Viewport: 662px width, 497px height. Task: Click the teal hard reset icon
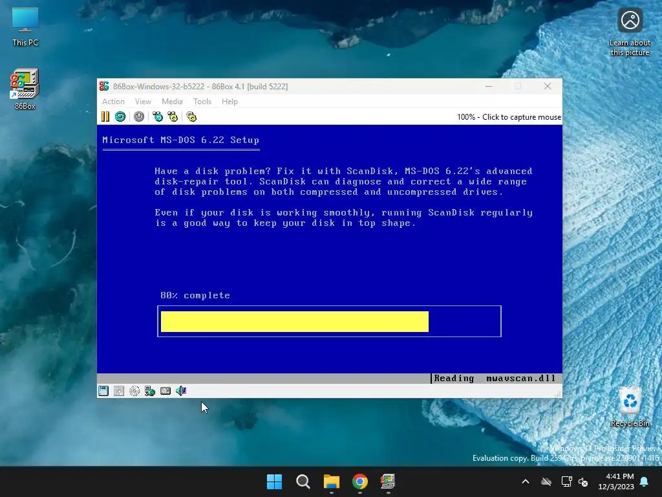(120, 116)
